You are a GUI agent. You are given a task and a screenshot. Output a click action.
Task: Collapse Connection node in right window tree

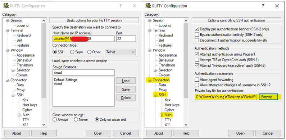pyautogui.click(x=149, y=80)
